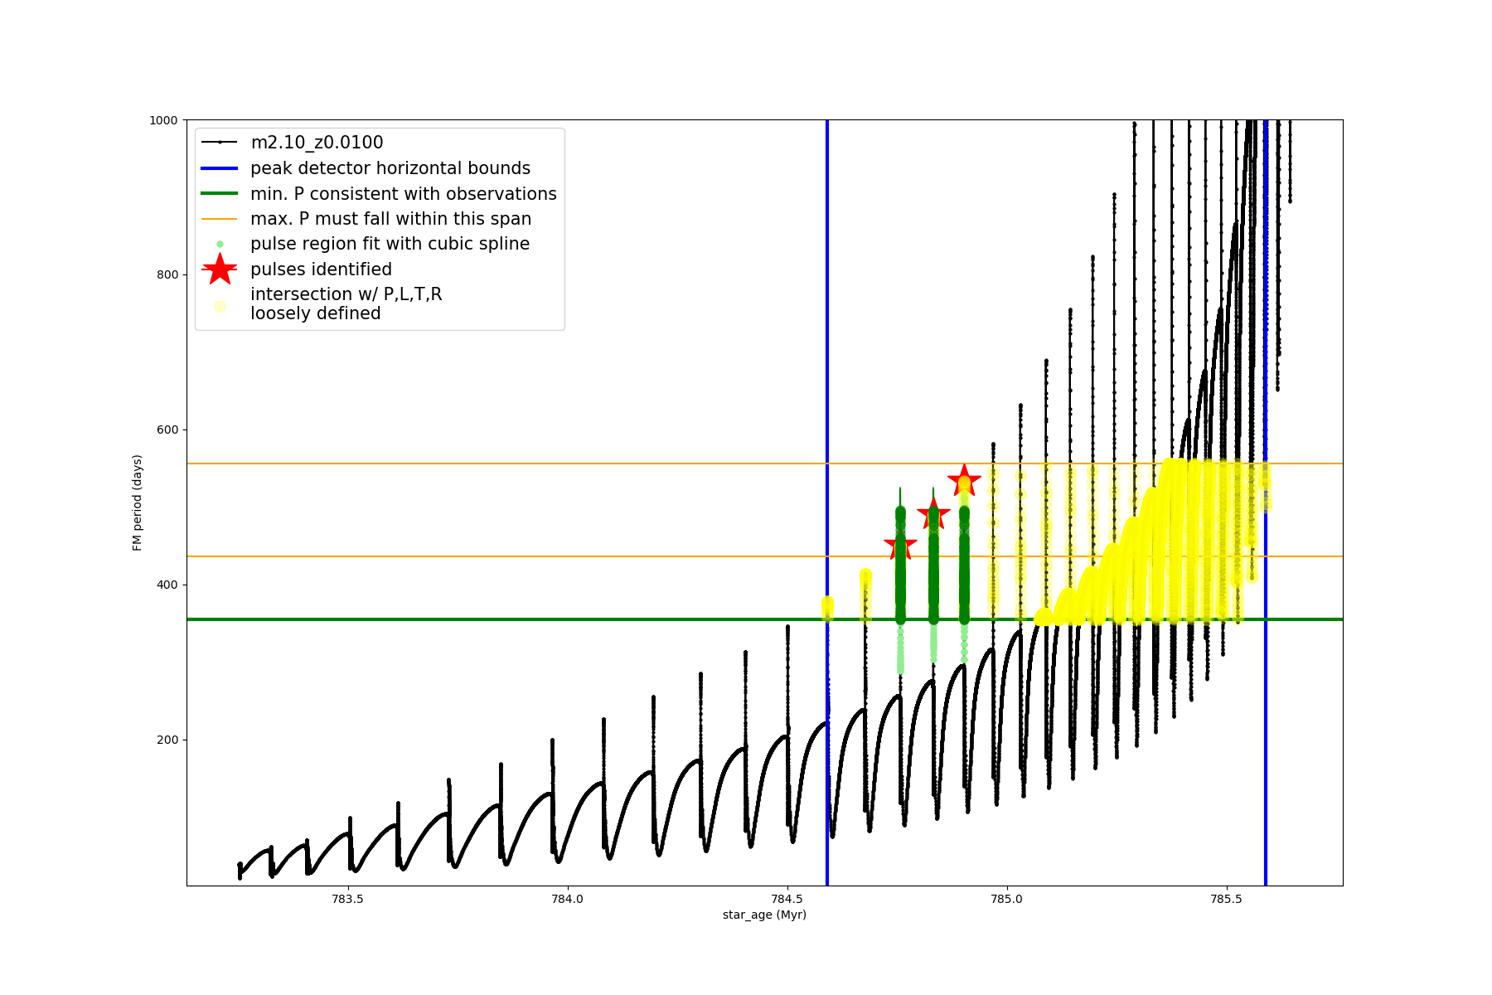Click the light green dot legend marker
1492x995 pixels.
coord(220,244)
